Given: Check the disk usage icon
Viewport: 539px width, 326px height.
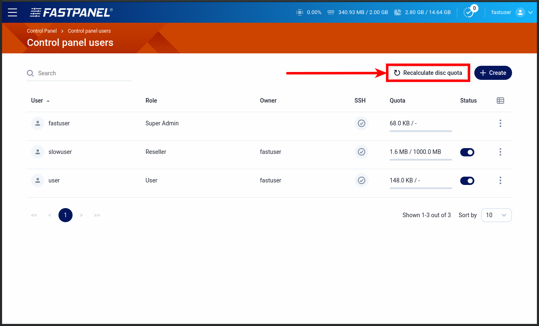Looking at the screenshot, I should click(398, 12).
